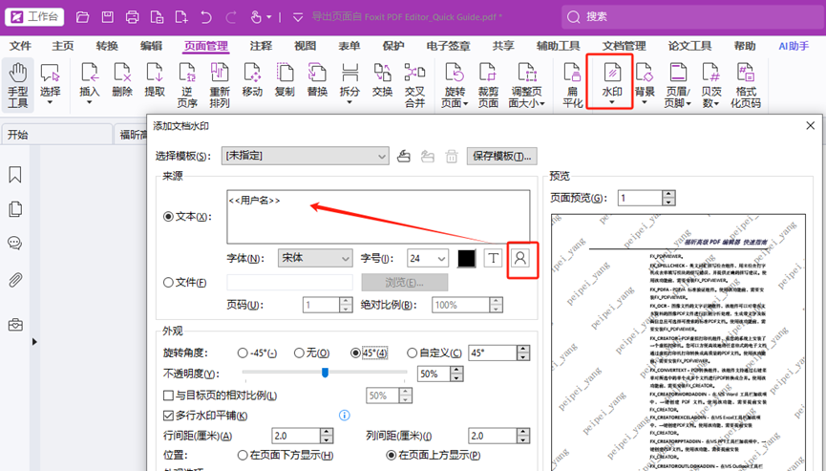Open the bookmarks panel in sidebar

coord(15,175)
